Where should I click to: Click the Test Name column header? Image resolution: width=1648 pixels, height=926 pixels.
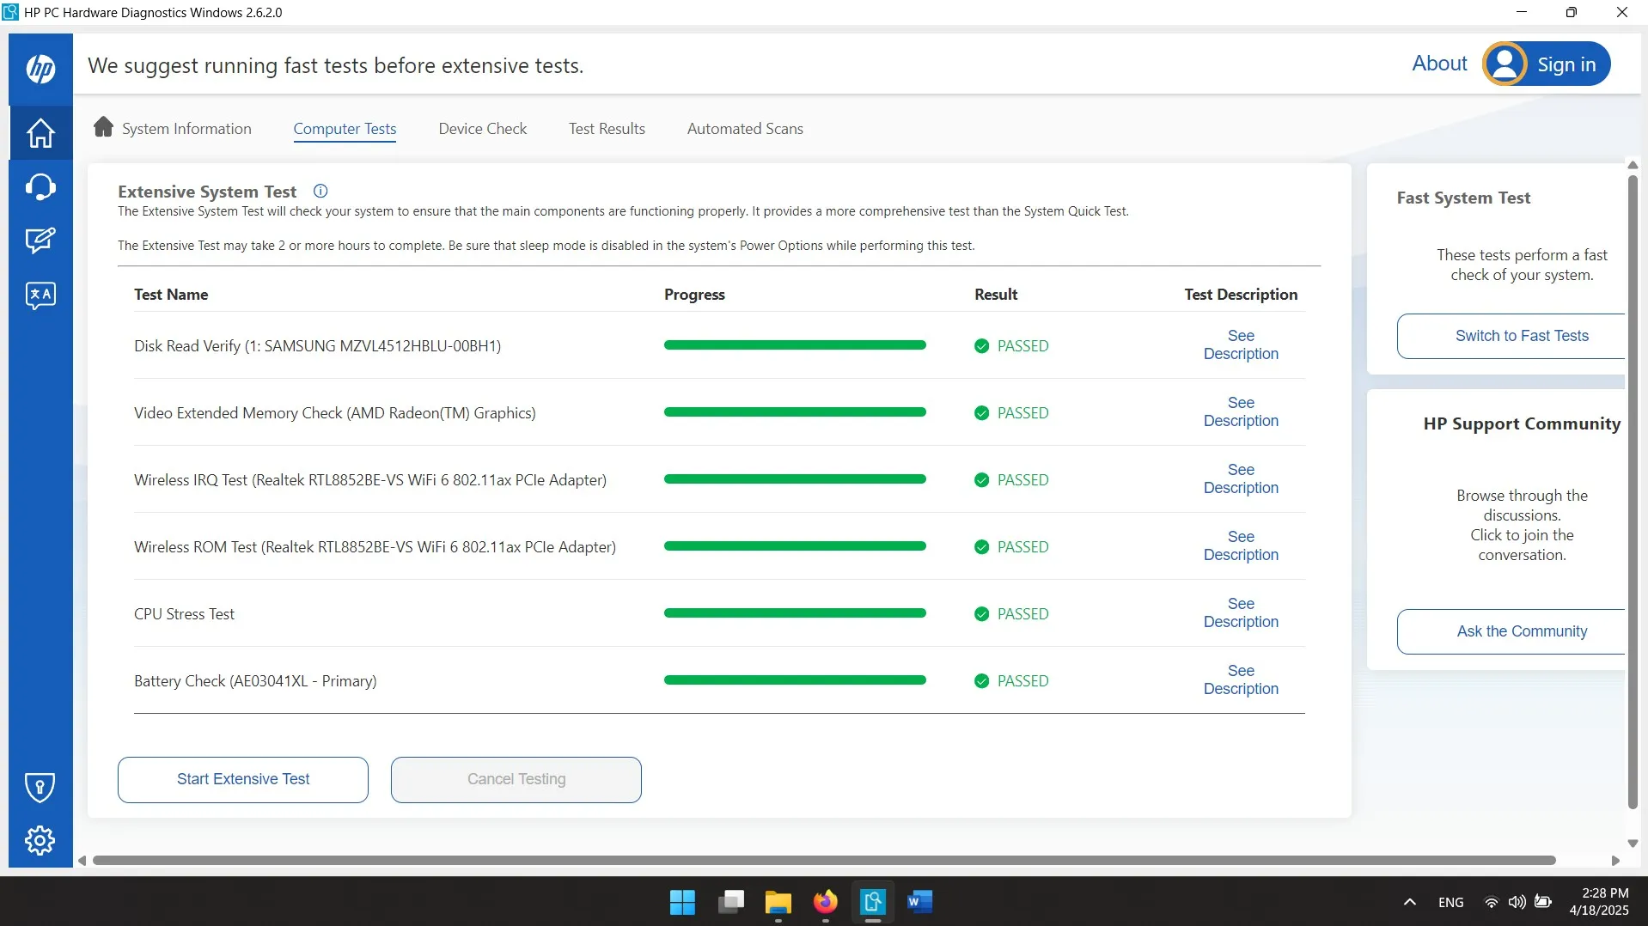[x=171, y=295]
